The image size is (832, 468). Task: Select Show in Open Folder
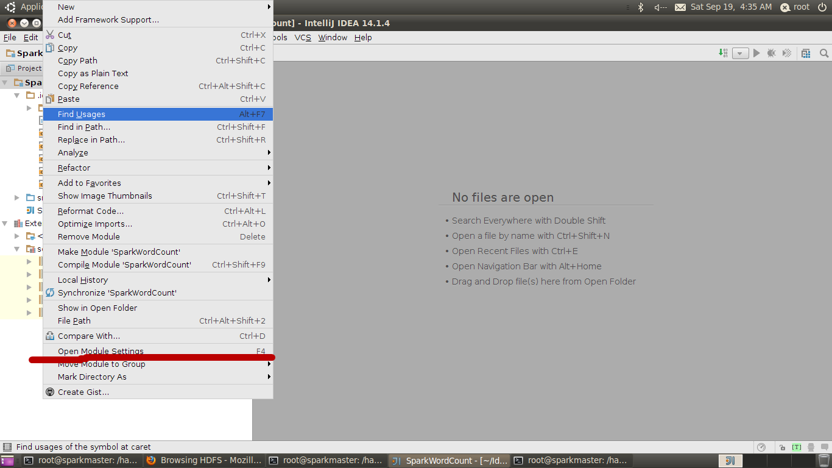click(x=158, y=308)
